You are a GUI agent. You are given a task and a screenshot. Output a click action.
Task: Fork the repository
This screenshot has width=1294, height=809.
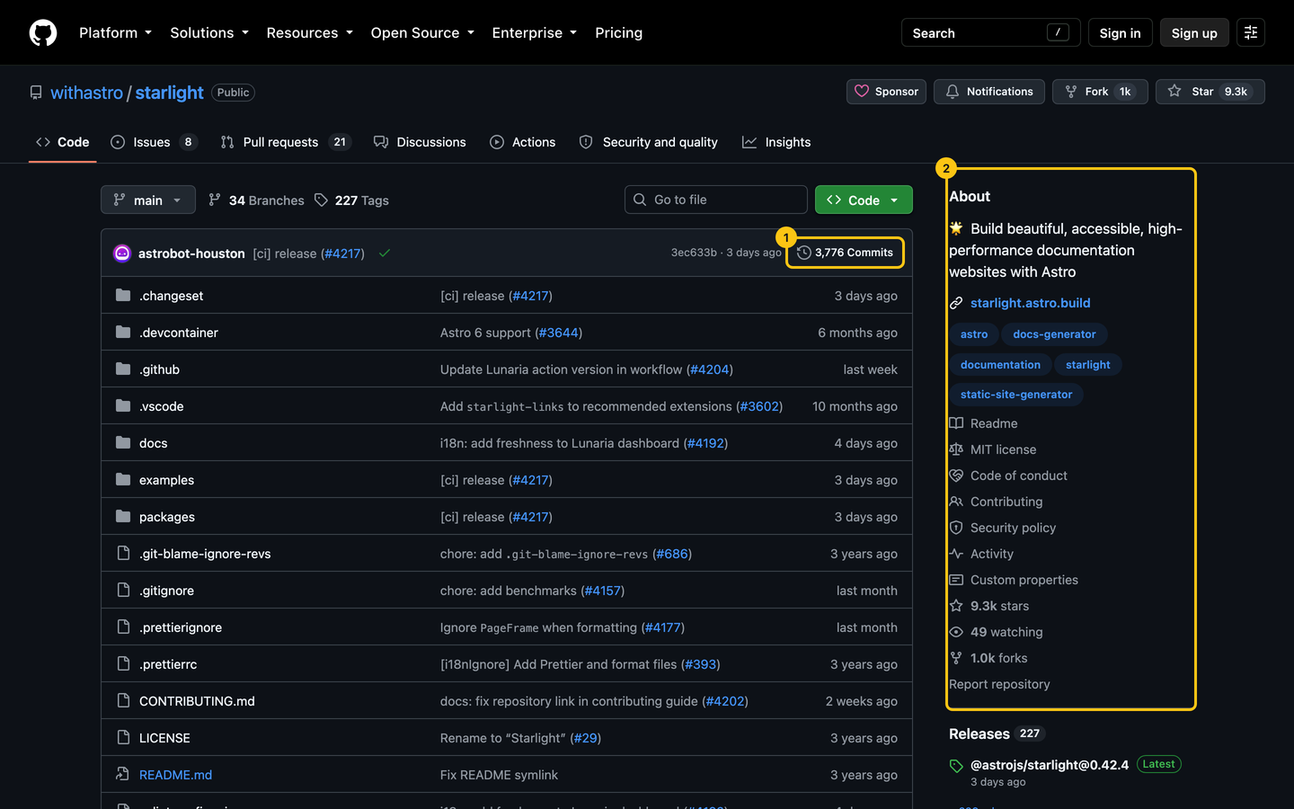click(1100, 92)
